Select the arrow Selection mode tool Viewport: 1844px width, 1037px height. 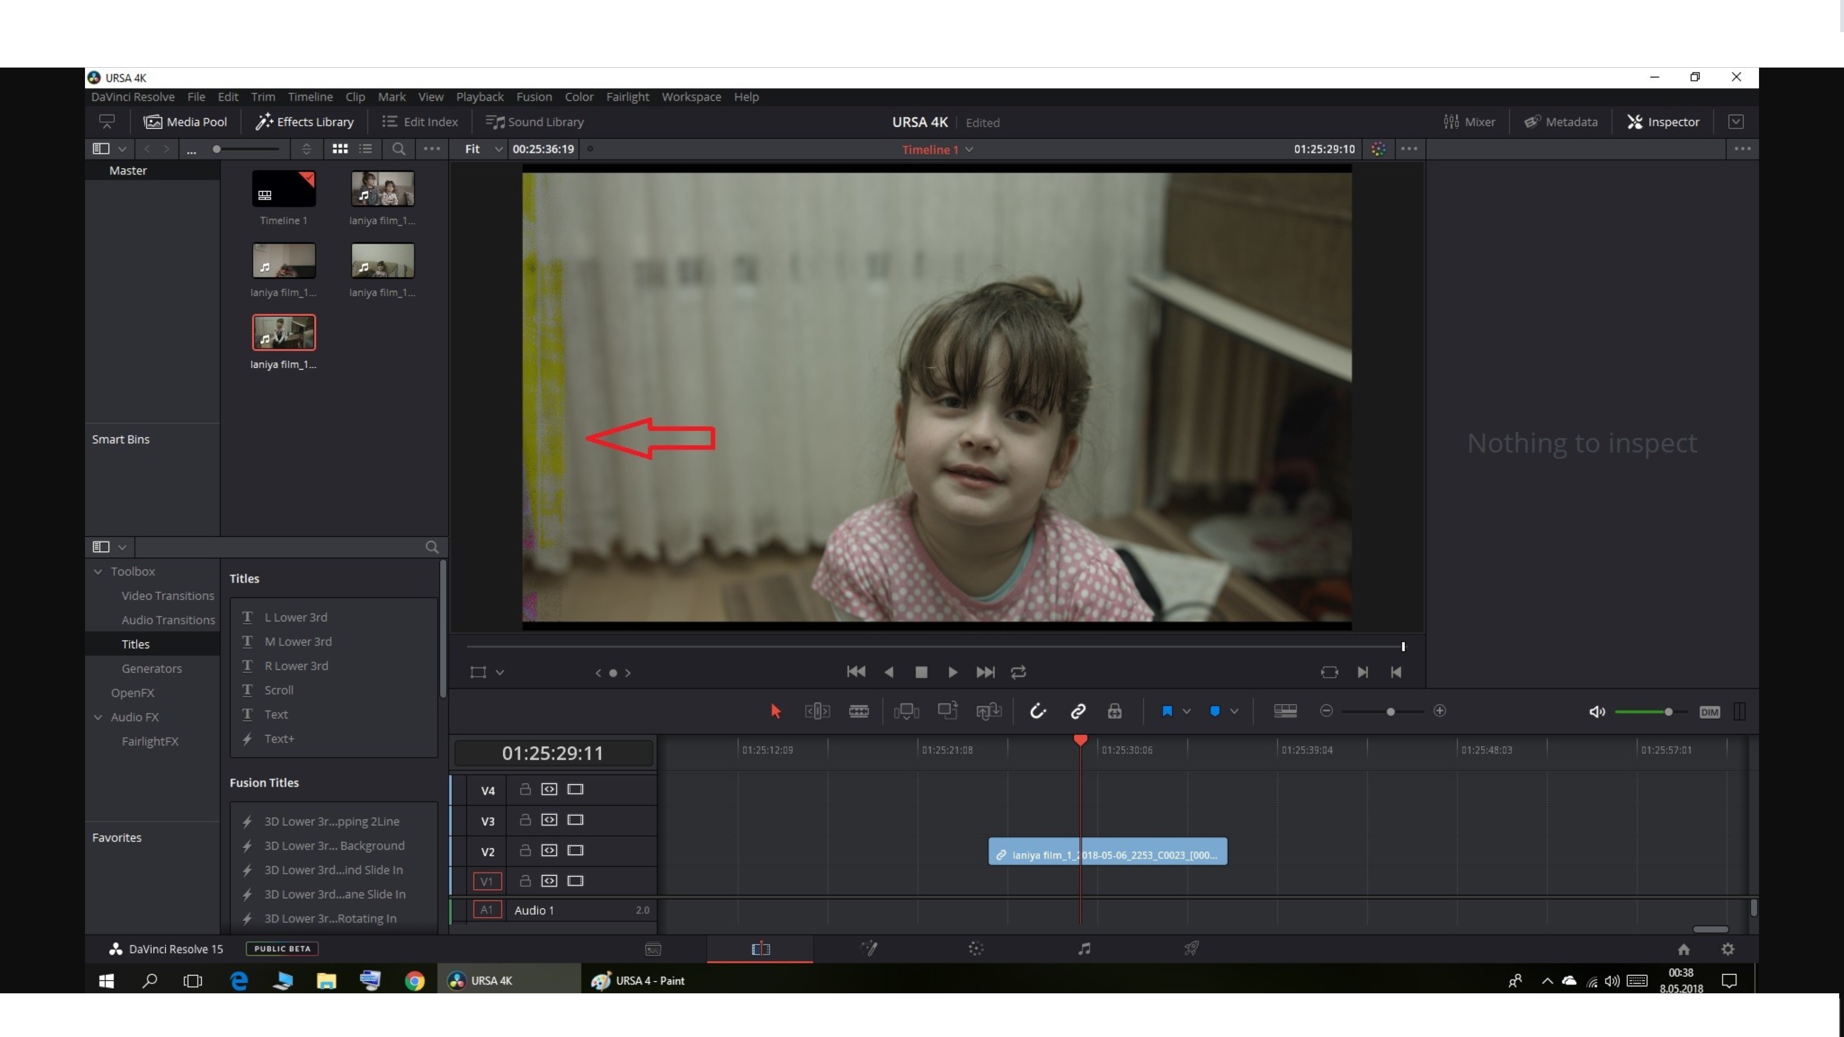pyautogui.click(x=775, y=711)
